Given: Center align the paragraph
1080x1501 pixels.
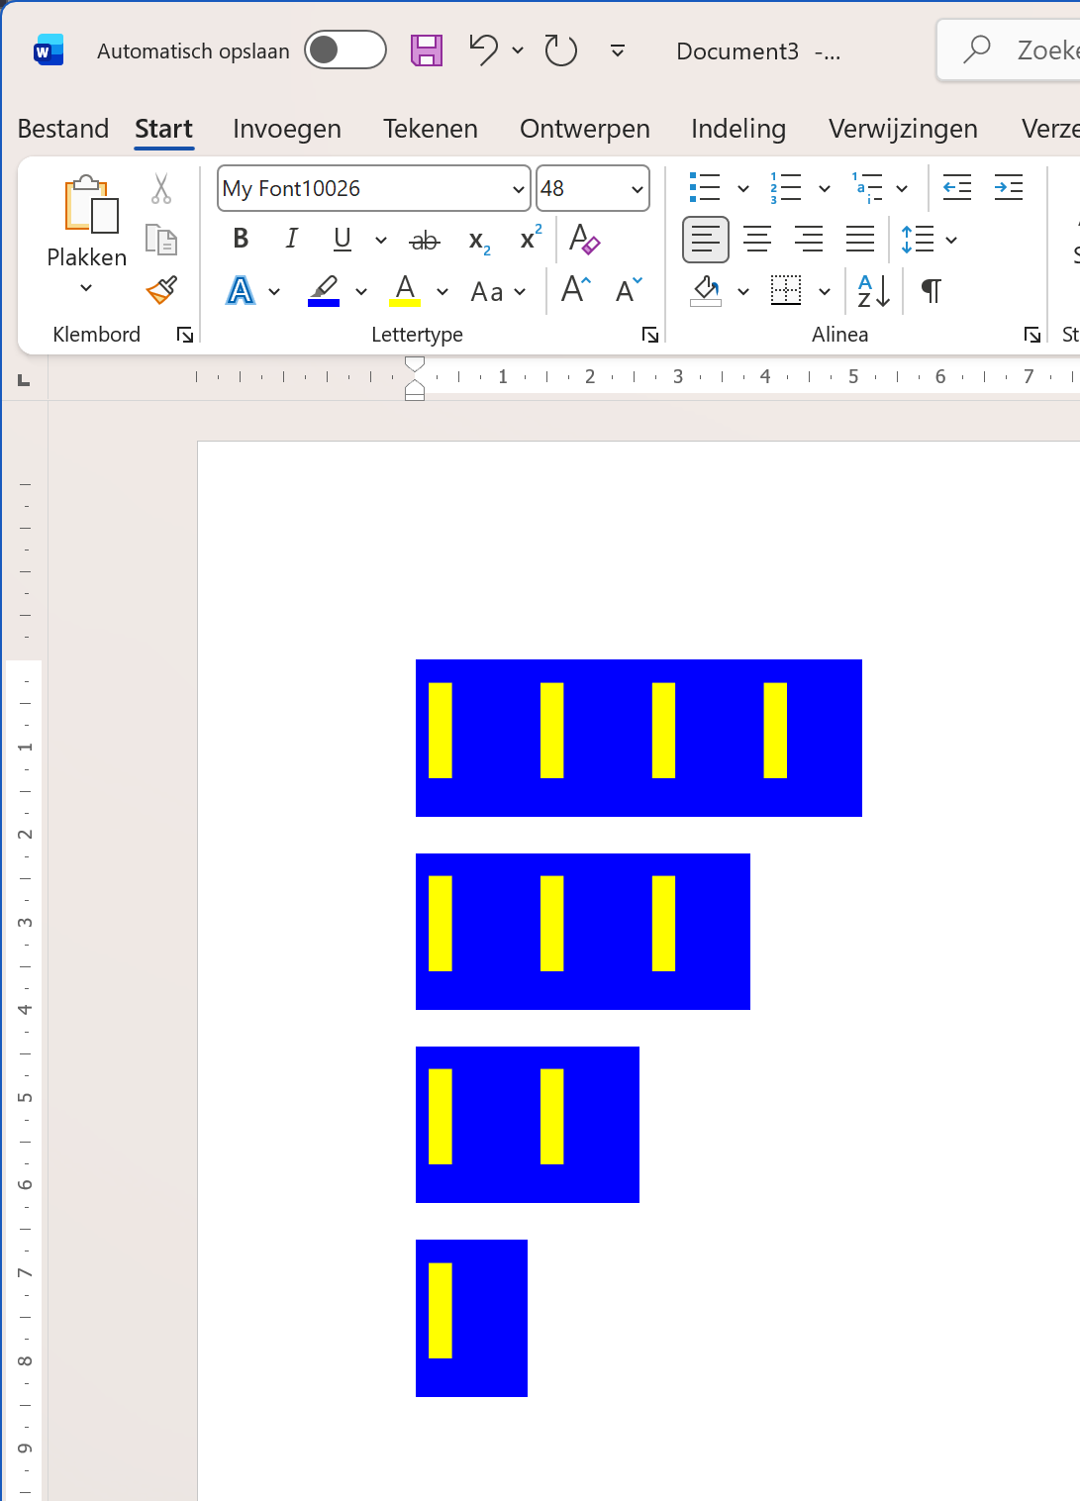Looking at the screenshot, I should point(757,240).
